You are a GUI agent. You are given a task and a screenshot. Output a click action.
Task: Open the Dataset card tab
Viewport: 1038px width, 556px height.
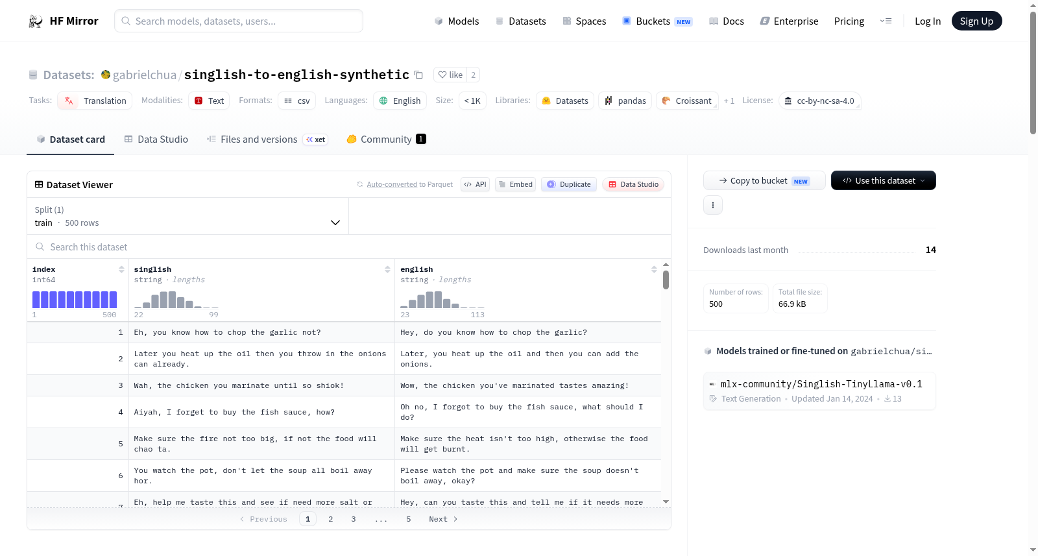[71, 139]
